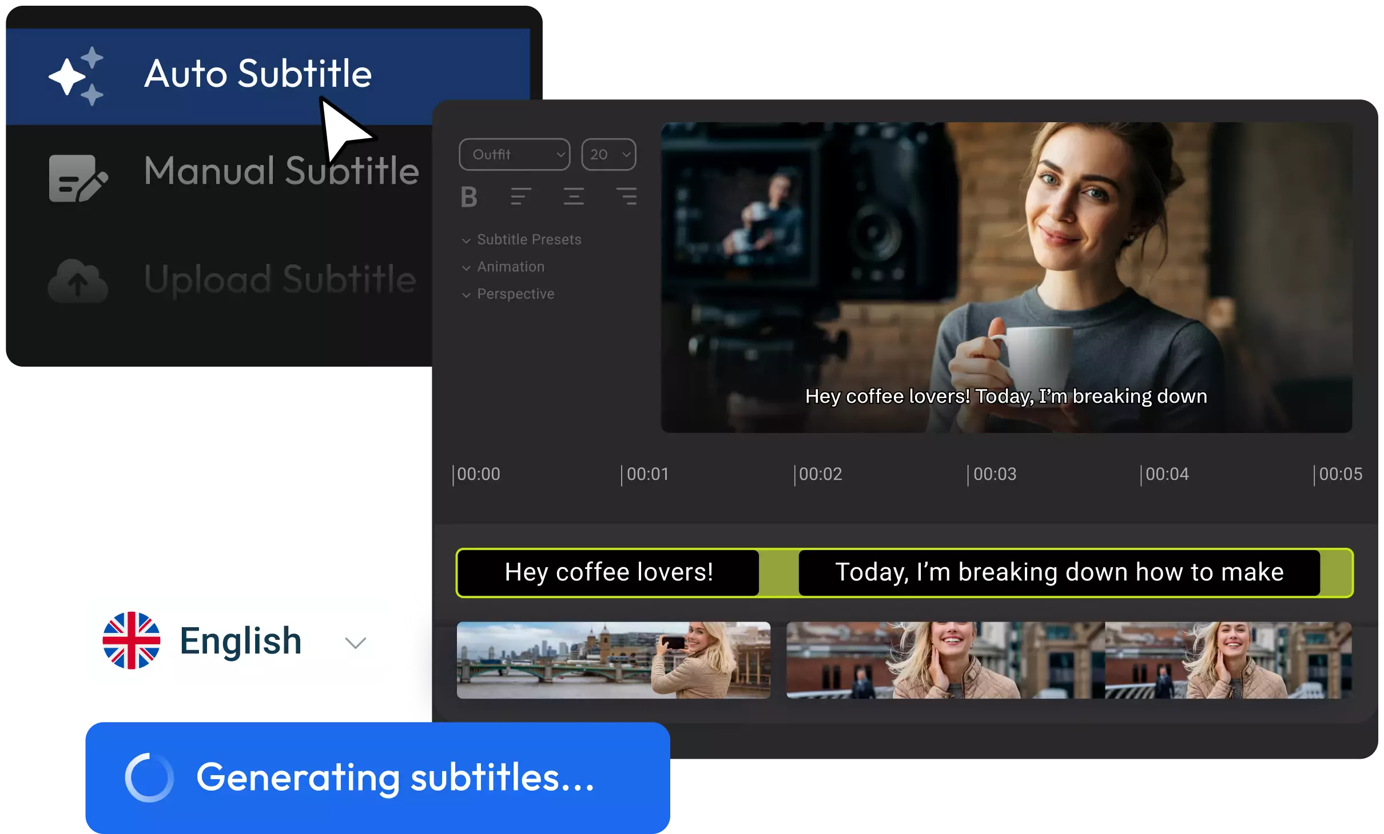Open the Outfit font dropdown
This screenshot has height=834, width=1384.
pos(514,154)
